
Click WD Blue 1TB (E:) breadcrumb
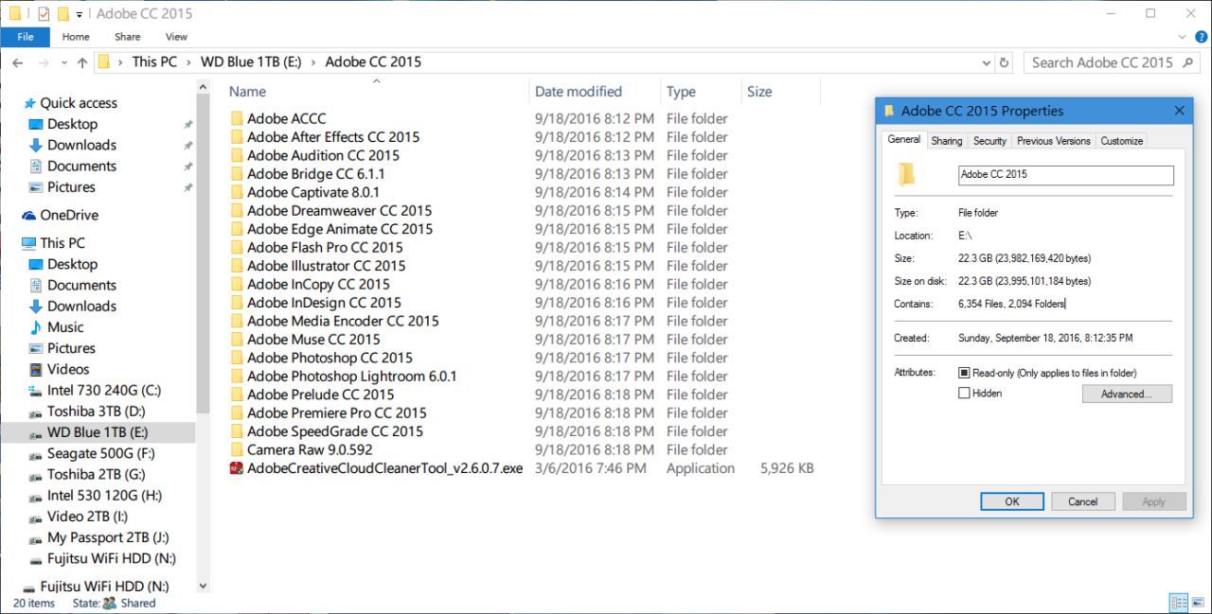pyautogui.click(x=251, y=61)
